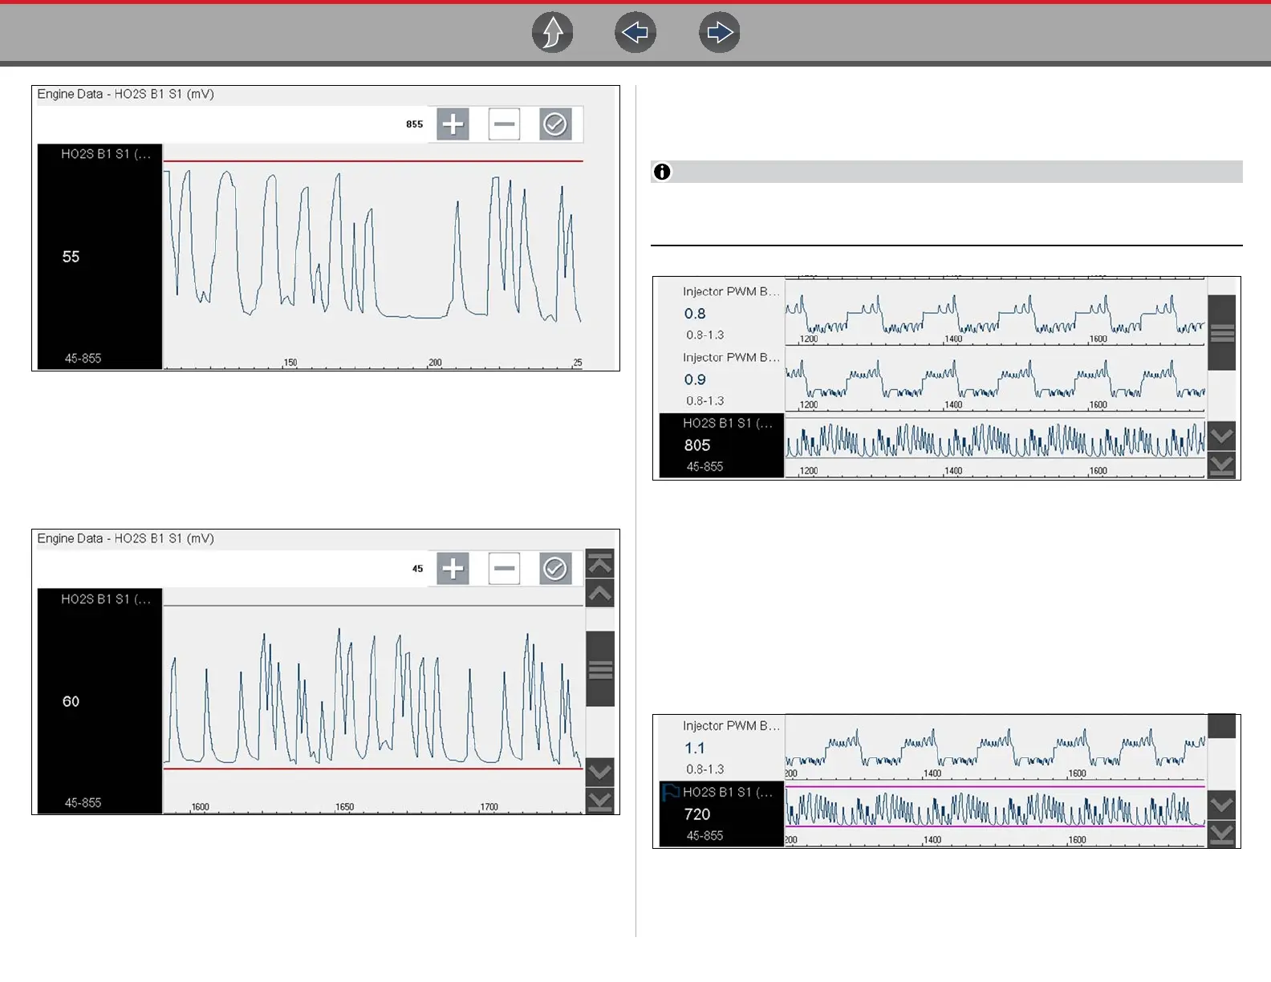The height and width of the screenshot is (982, 1271).
Task: Click the information note icon
Action: (662, 172)
